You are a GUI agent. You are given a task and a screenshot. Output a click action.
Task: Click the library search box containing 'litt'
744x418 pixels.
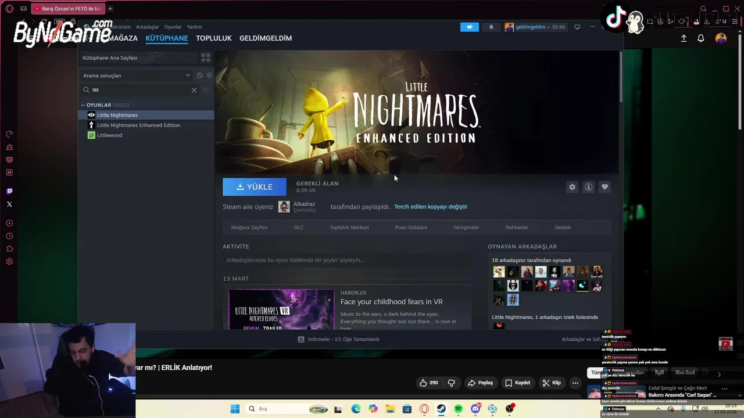139,90
